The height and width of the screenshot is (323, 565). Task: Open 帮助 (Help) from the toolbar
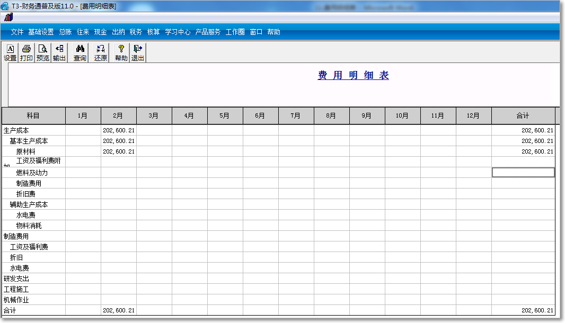click(121, 52)
